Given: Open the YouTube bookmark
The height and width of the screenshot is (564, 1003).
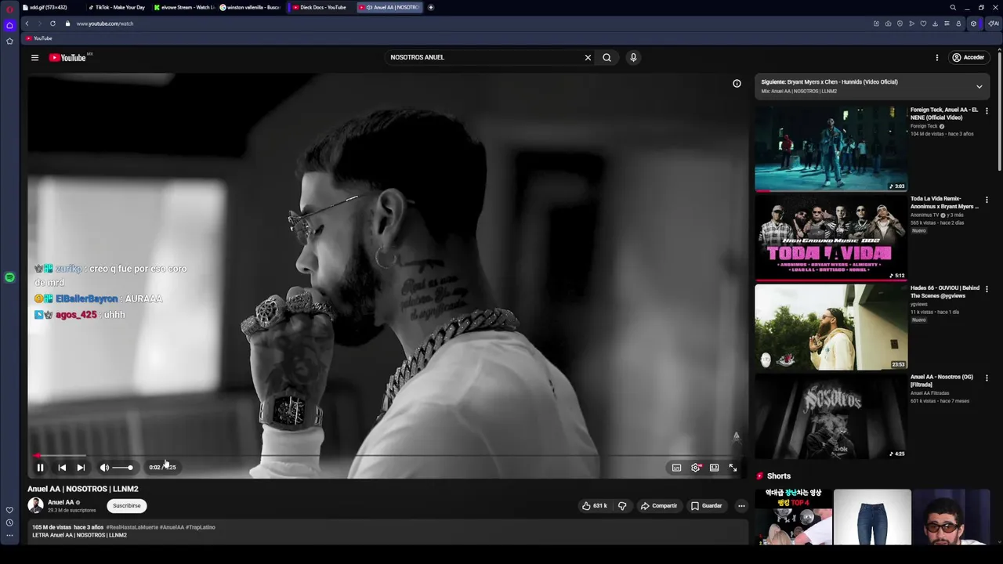Looking at the screenshot, I should 38,38.
